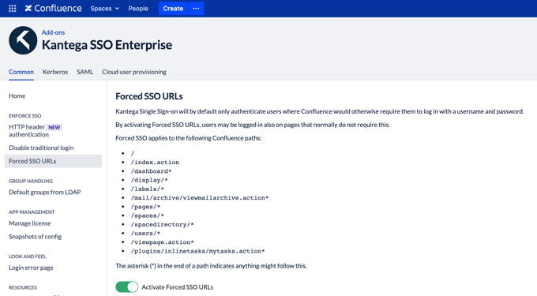
Task: Open the Cloud user provisioning tab
Action: coord(134,72)
